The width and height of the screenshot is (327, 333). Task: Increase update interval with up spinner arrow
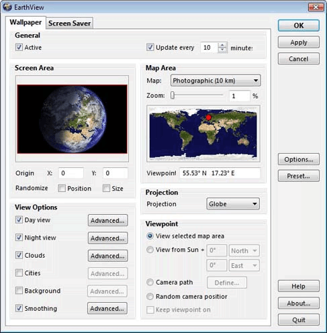click(x=222, y=45)
